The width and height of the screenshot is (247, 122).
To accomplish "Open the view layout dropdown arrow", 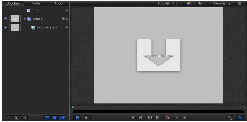I will [245, 3].
